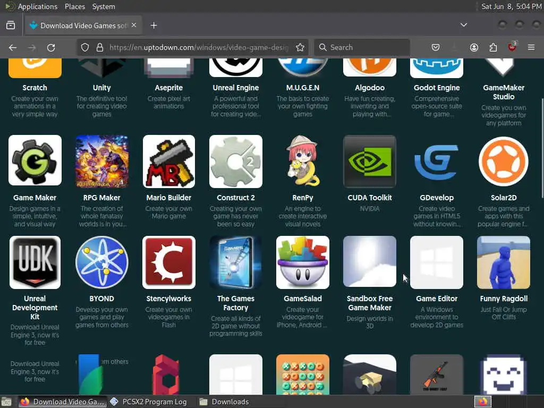View site security padlock info
Viewport: 544px width, 408px height.
[100, 47]
